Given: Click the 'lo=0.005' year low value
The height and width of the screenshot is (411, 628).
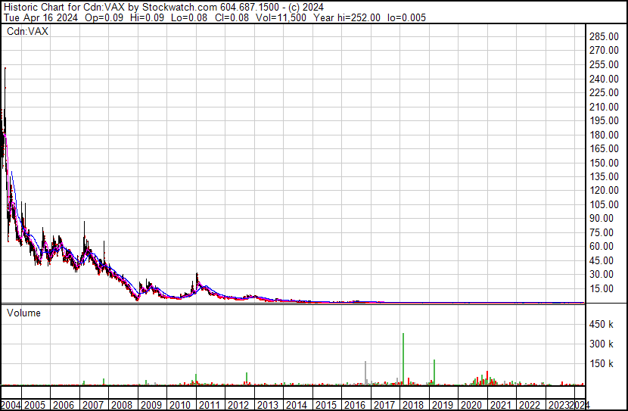Looking at the screenshot, I should pyautogui.click(x=406, y=17).
